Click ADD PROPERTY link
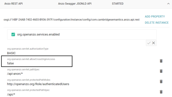 pos(155,17)
